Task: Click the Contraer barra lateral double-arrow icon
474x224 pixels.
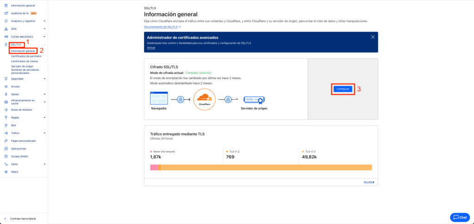Action: pyautogui.click(x=5, y=218)
